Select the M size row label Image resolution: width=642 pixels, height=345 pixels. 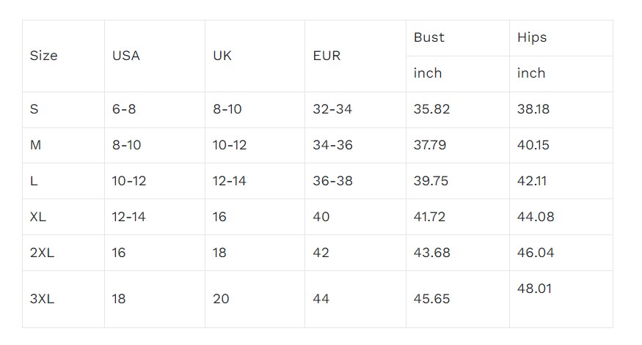(36, 145)
